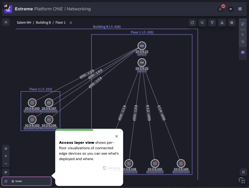Viewport: 249px width, 188px height.
Task: Click the eth0 - 1:3 A label toward Floor 2
Action: [x=95, y=82]
